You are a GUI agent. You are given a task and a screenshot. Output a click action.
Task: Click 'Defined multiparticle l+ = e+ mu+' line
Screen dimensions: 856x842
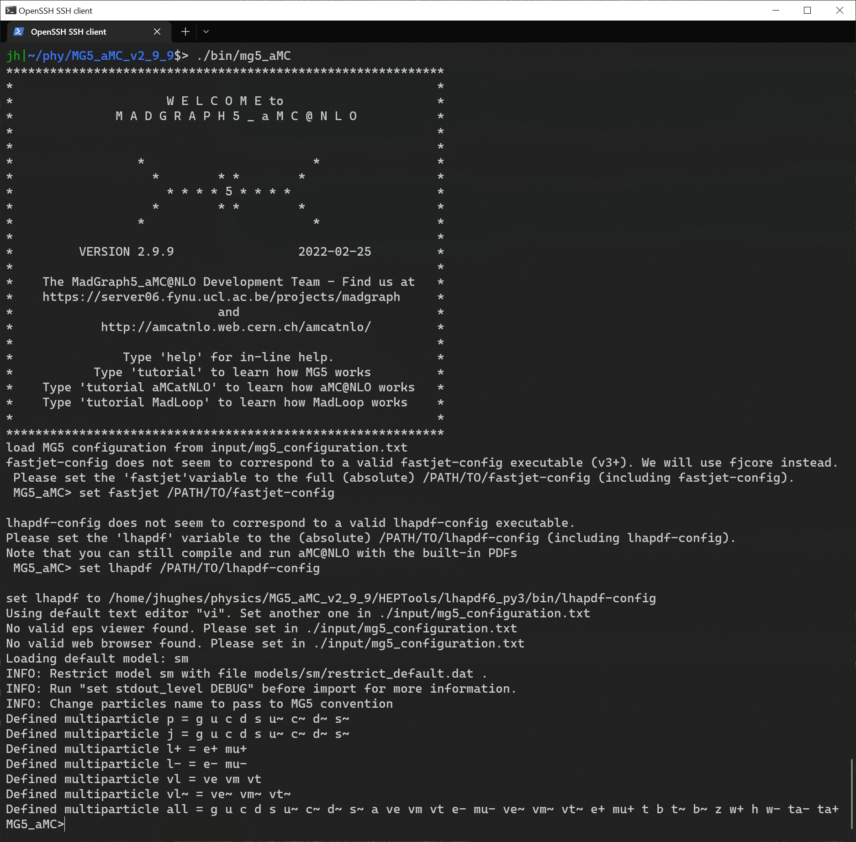click(127, 749)
